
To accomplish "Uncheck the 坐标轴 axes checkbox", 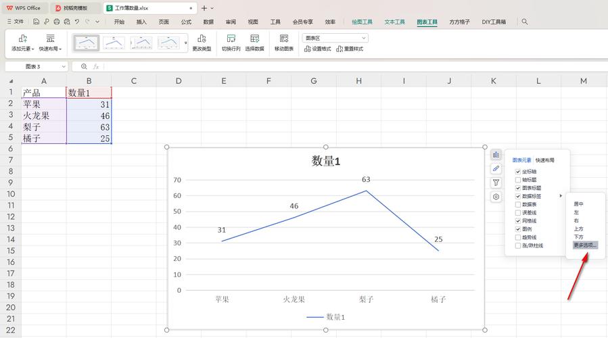I will tap(517, 171).
